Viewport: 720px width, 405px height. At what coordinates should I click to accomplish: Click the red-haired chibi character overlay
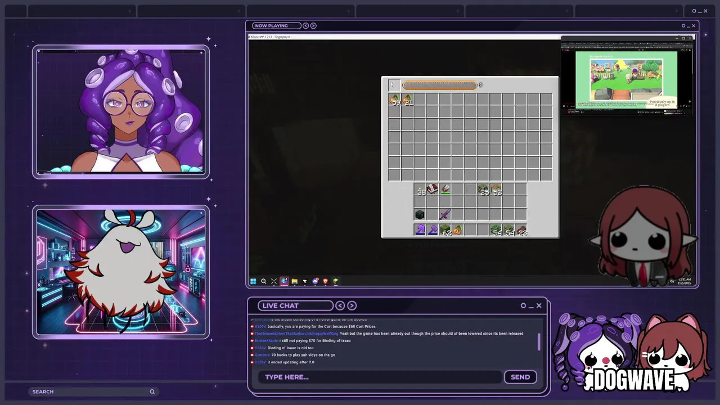644,237
